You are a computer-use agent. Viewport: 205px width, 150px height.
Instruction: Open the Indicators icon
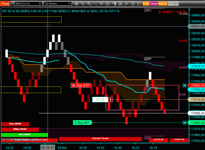[x=126, y=4]
